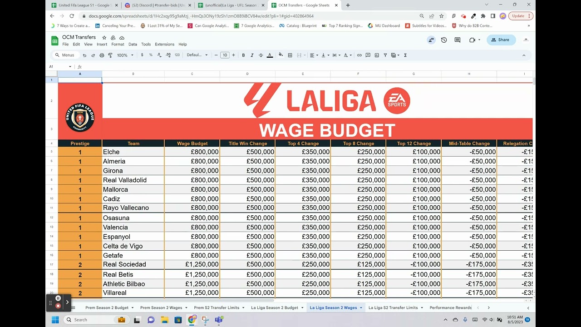
Task: Open the borders tool
Action: [x=290, y=55]
